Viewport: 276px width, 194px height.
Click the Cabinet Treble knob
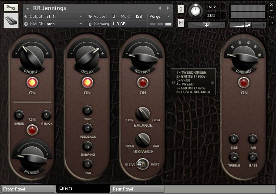click(234, 157)
